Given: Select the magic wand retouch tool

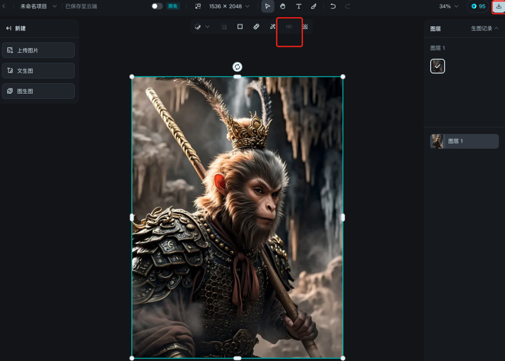Looking at the screenshot, I should (x=273, y=27).
